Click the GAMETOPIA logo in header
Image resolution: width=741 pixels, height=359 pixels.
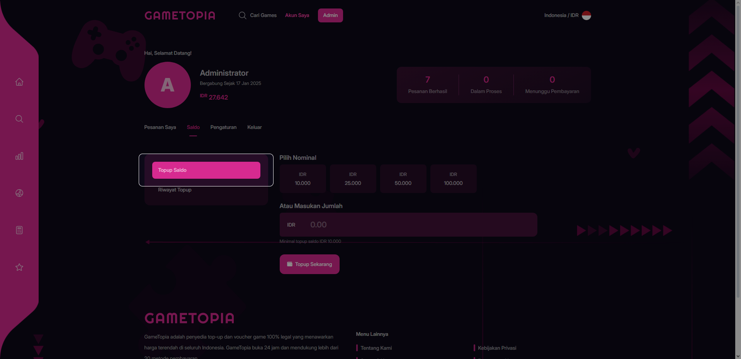point(180,15)
